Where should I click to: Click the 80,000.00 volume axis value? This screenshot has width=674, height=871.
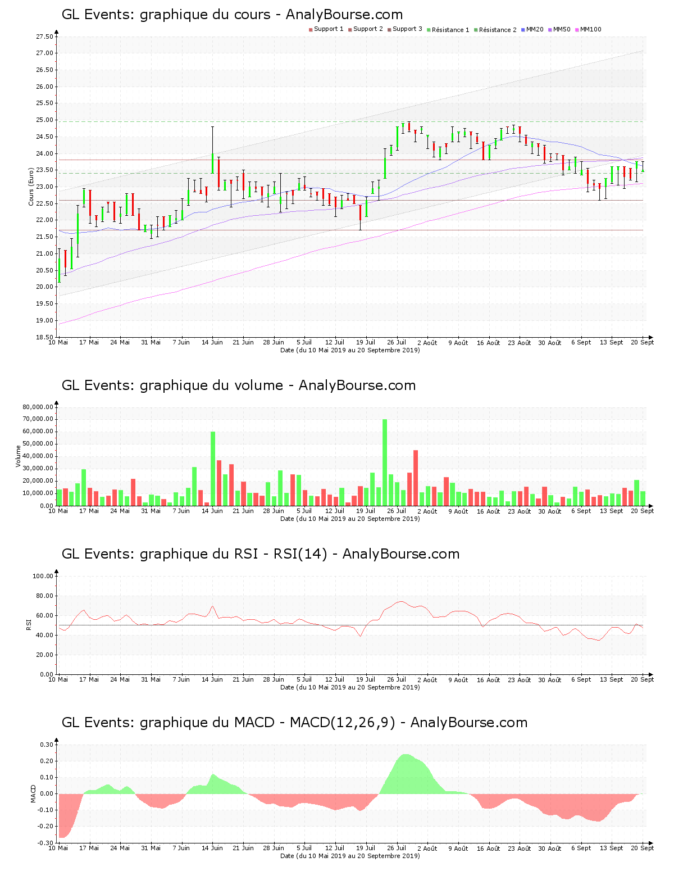tap(38, 407)
